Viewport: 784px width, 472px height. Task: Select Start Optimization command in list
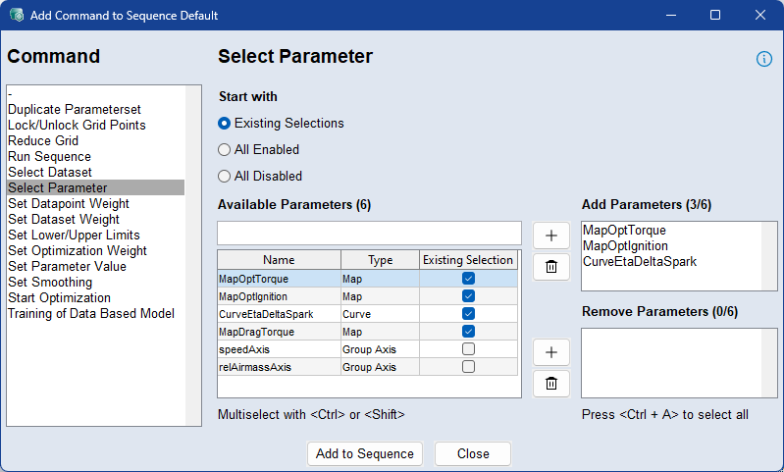(59, 298)
